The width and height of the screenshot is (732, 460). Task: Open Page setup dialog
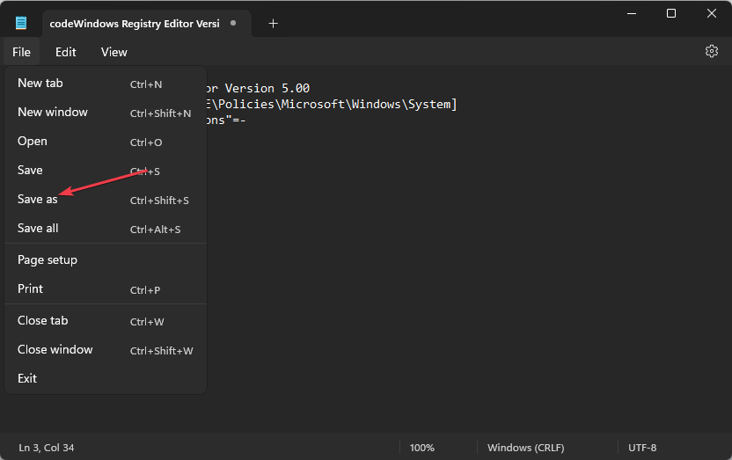(x=48, y=260)
